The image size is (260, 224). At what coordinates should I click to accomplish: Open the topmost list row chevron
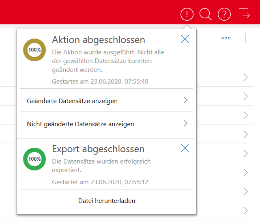(x=245, y=77)
